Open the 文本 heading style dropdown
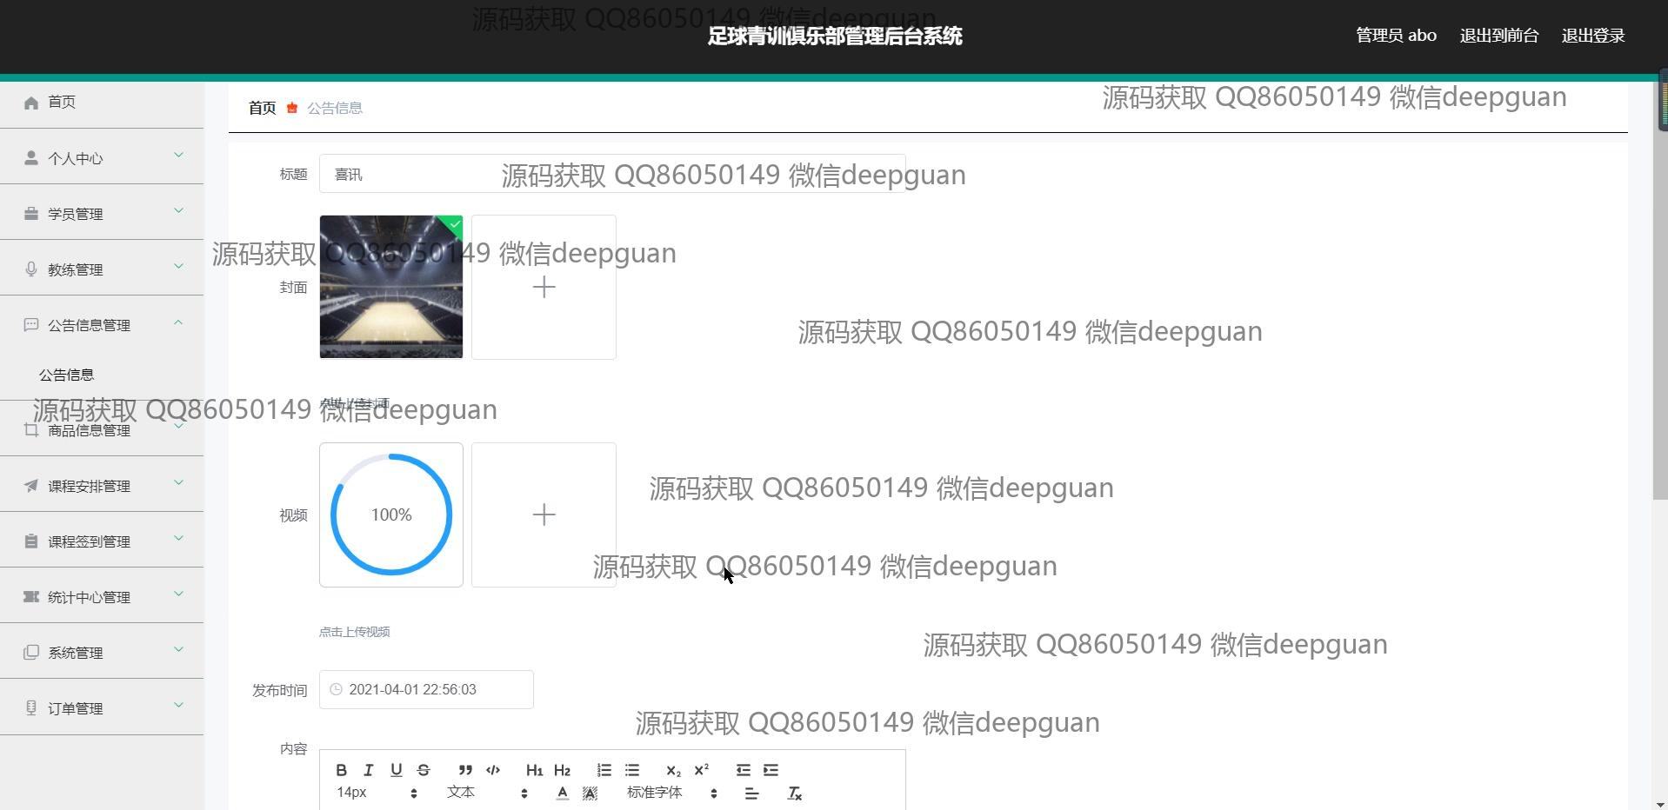This screenshot has width=1668, height=810. [487, 793]
